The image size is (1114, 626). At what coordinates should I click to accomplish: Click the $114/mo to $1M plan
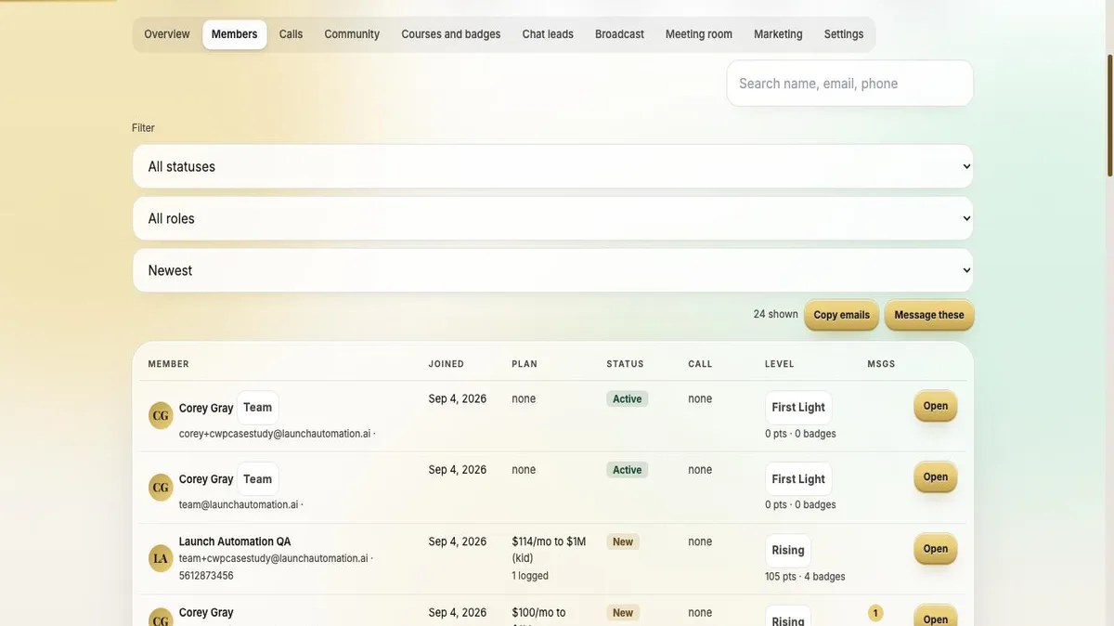click(549, 549)
